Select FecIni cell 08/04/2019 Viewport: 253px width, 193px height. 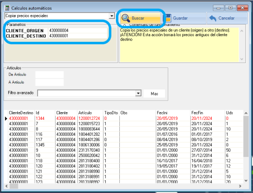(173, 140)
